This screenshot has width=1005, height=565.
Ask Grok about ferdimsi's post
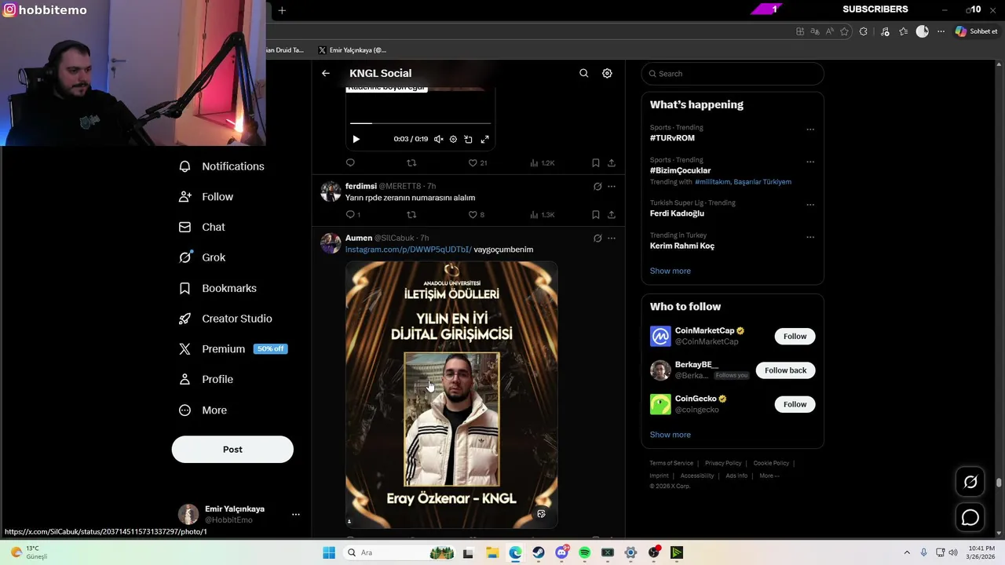(598, 187)
